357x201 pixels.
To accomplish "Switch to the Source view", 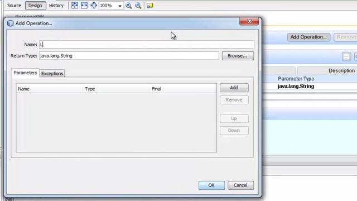I will pos(14,6).
